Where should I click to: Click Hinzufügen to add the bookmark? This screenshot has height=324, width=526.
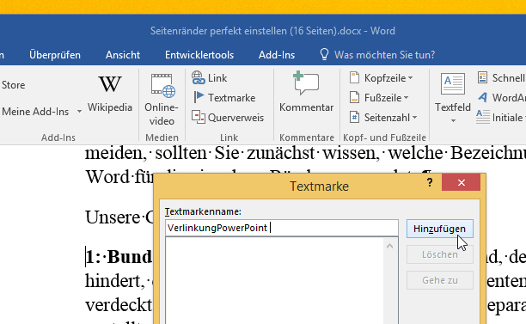click(439, 229)
